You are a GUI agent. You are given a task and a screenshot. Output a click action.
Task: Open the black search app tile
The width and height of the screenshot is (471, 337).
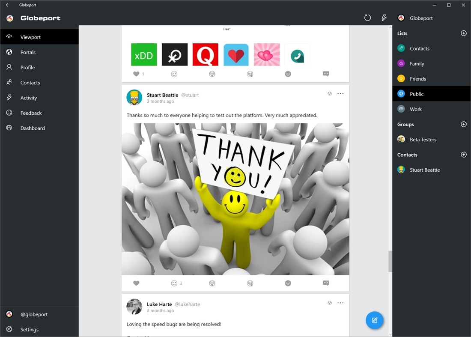coord(175,54)
